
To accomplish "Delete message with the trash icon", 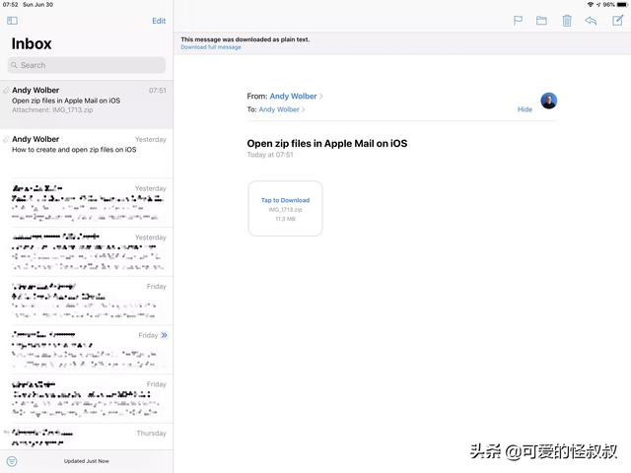I will point(567,21).
